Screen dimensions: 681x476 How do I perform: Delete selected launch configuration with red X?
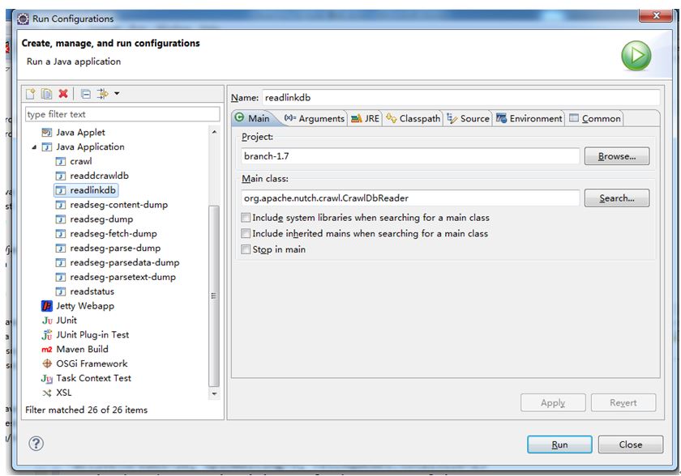click(63, 94)
